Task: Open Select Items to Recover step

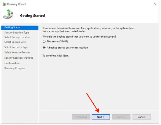Action: pos(17,53)
